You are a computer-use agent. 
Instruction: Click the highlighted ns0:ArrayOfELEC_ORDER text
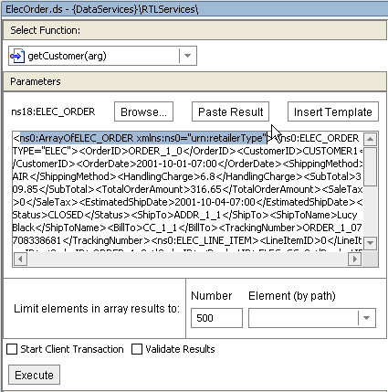(x=143, y=138)
